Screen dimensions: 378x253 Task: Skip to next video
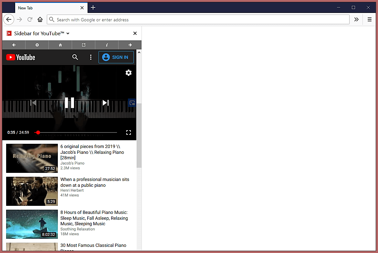coord(106,103)
